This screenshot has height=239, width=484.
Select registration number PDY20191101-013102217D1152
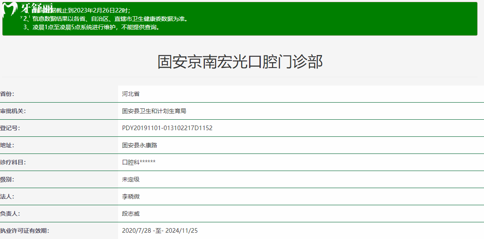tap(167, 128)
